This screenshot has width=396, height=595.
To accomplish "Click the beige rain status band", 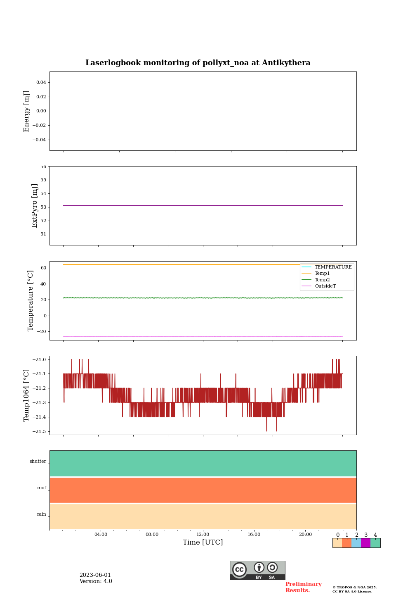I will coord(203,516).
